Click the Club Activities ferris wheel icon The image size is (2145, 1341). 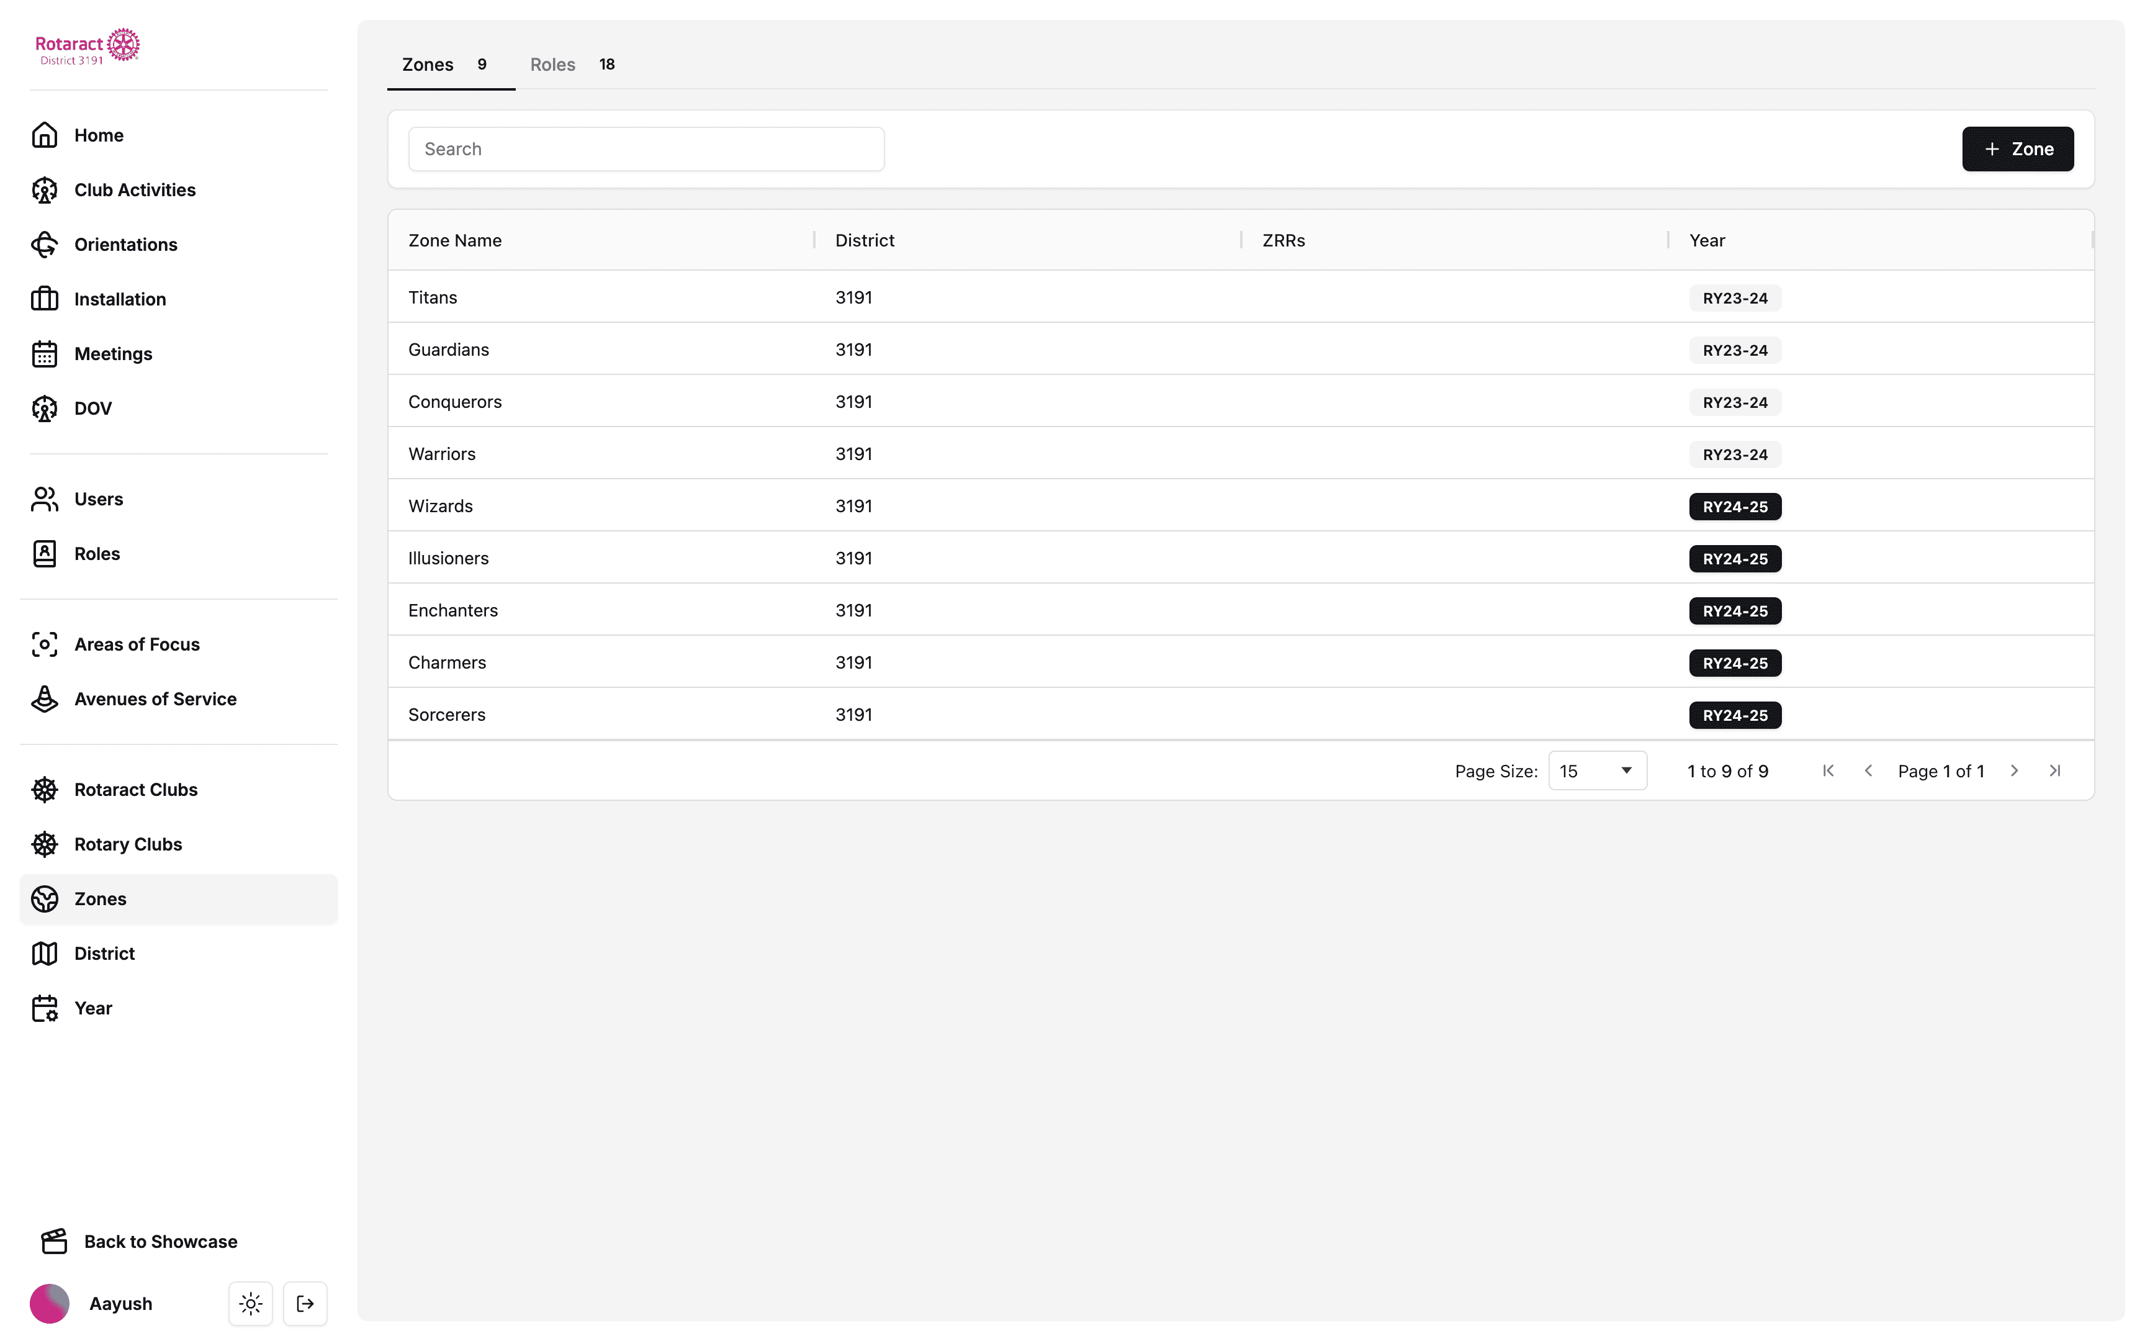pyautogui.click(x=44, y=190)
